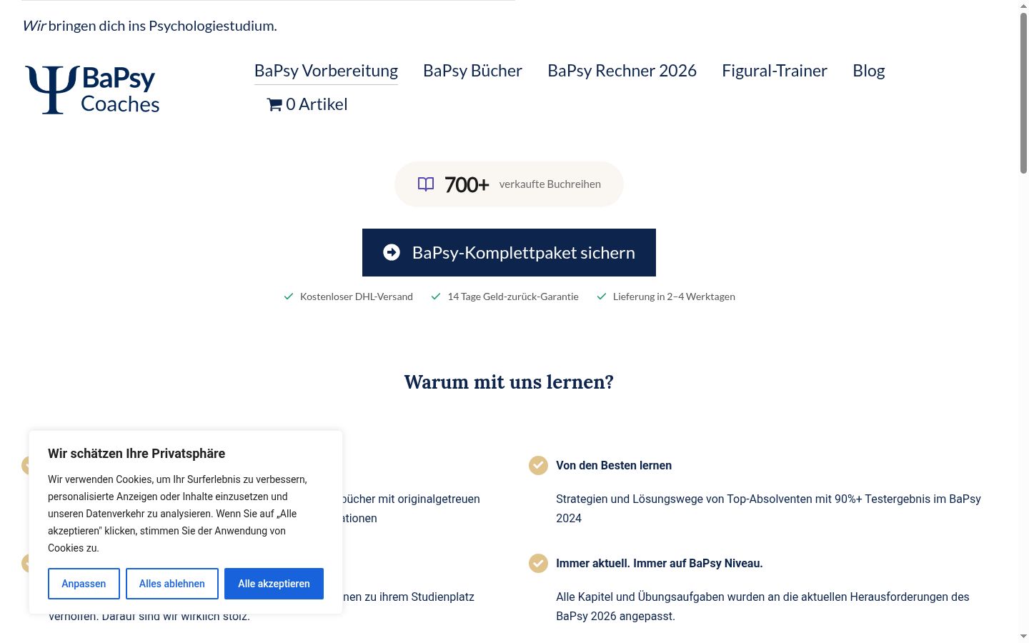1029x643 pixels.
Task: Click the checkmark beside Lieferung in 2–4 Werktagen
Action: click(602, 296)
